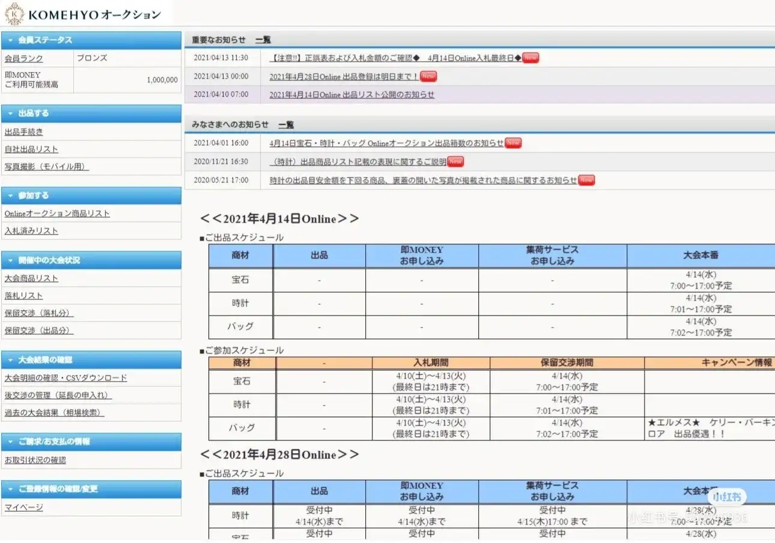
Task: Click New badge on 表現に関するご説明 notice
Action: [x=456, y=161]
